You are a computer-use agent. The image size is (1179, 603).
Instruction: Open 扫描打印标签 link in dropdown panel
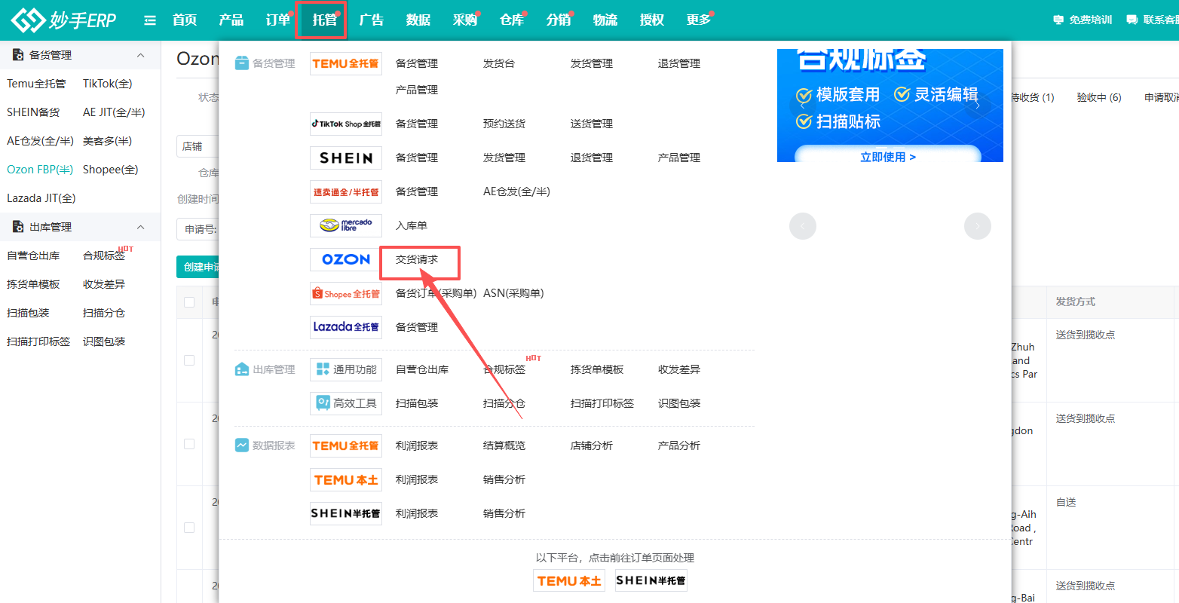[x=602, y=403]
